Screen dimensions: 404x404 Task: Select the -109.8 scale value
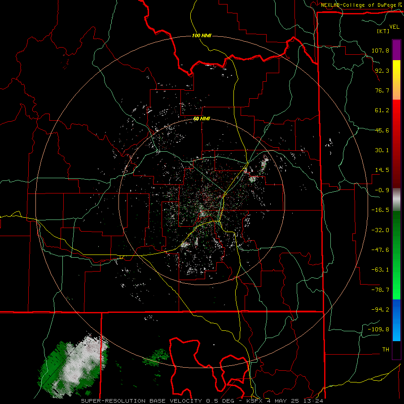(378, 329)
